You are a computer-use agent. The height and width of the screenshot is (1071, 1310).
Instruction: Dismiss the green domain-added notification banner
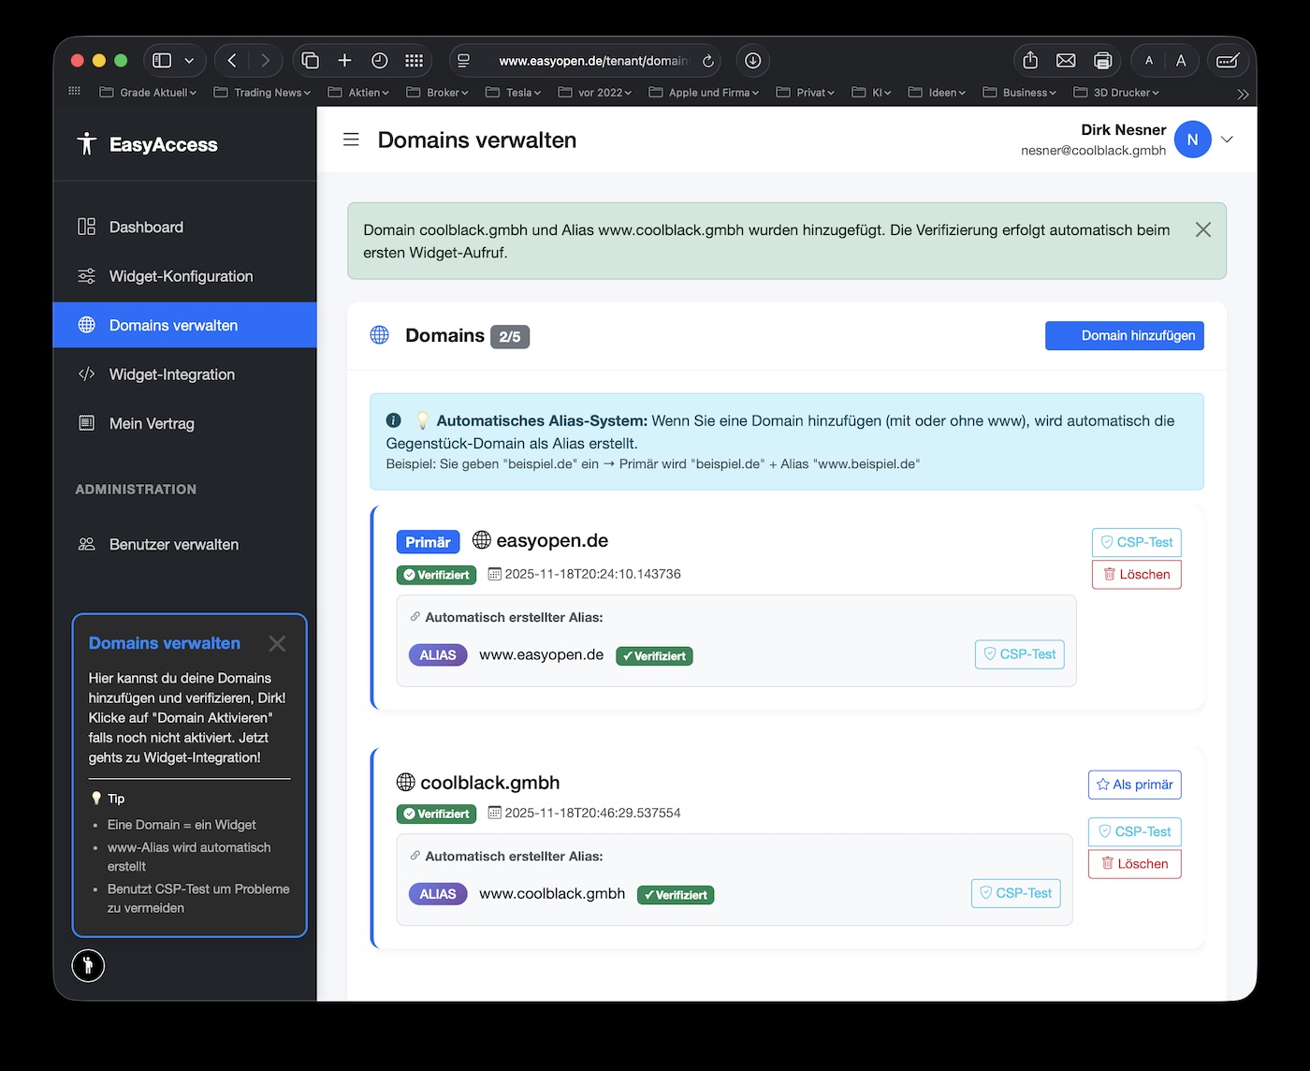tap(1203, 228)
